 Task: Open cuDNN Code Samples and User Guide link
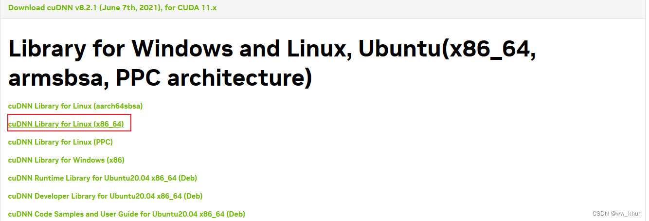(x=126, y=214)
